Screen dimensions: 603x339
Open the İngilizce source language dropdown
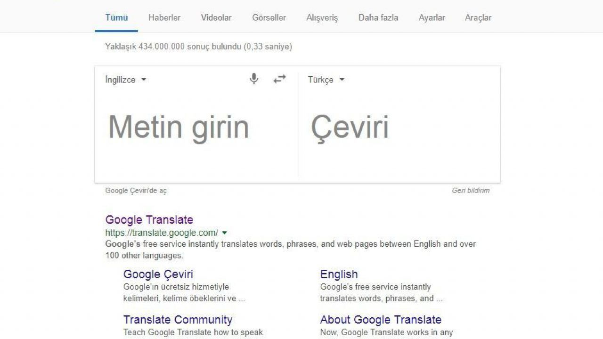pos(126,80)
